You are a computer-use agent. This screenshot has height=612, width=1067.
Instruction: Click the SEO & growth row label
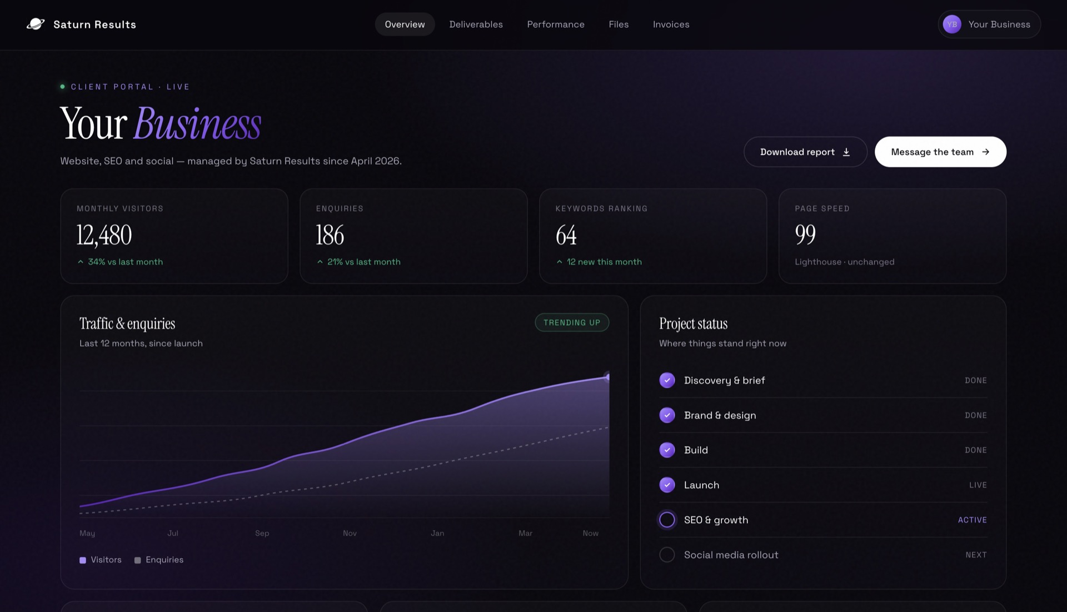coord(716,520)
